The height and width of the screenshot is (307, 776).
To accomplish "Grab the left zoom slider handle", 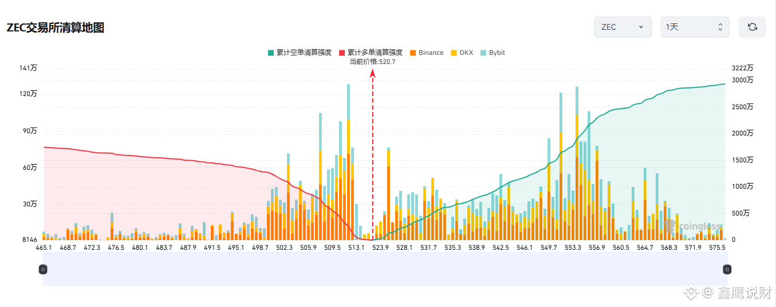I will 42,269.
